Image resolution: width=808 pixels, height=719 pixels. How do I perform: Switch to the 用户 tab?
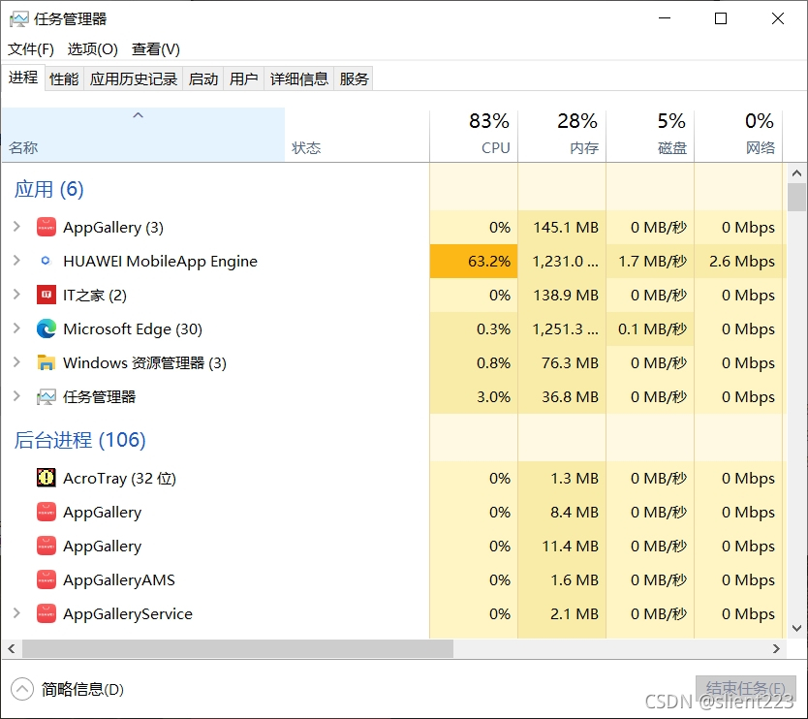click(244, 78)
